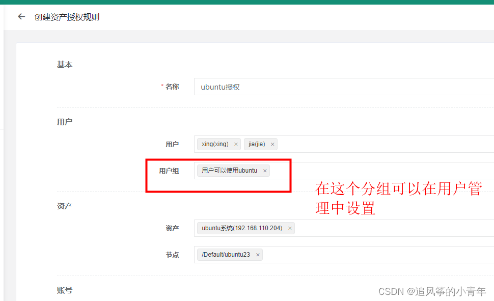Click the 账号 section heading
The image size is (494, 301).
coord(65,290)
